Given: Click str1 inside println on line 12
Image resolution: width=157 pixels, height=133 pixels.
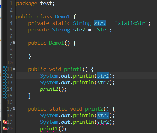Looking at the screenshot, I should 103,76.
